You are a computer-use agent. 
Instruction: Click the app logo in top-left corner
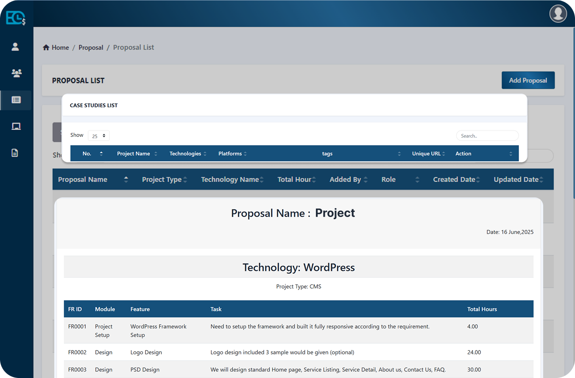tap(16, 17)
